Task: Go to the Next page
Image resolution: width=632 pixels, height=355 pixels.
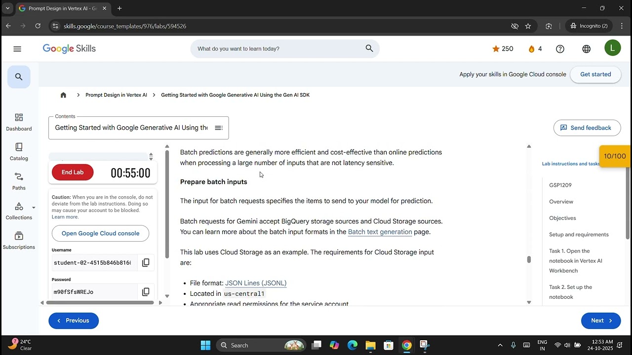Action: [601, 320]
